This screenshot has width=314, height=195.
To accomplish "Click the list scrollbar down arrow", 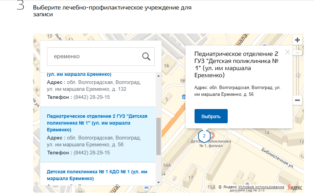I will pyautogui.click(x=159, y=182).
